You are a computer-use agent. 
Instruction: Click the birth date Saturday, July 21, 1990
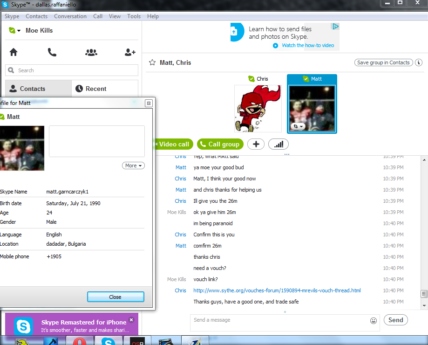(x=73, y=203)
